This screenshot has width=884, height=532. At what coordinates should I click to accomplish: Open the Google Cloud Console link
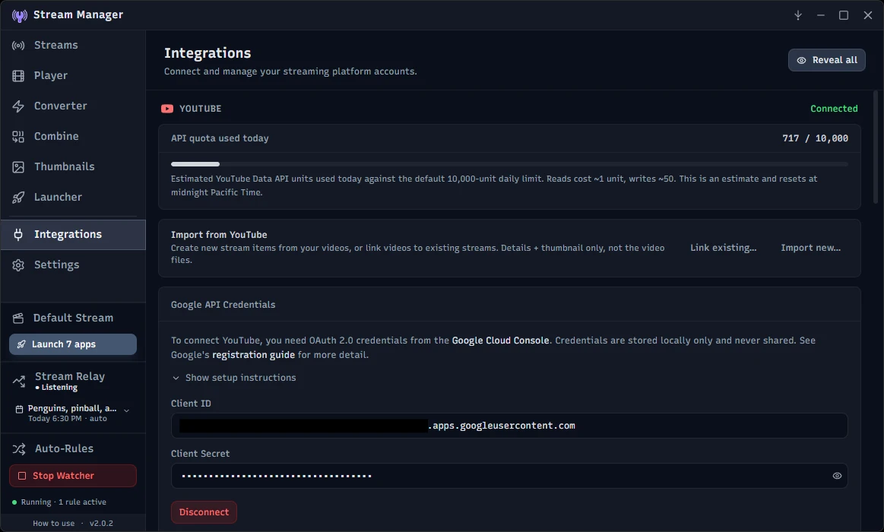point(501,340)
